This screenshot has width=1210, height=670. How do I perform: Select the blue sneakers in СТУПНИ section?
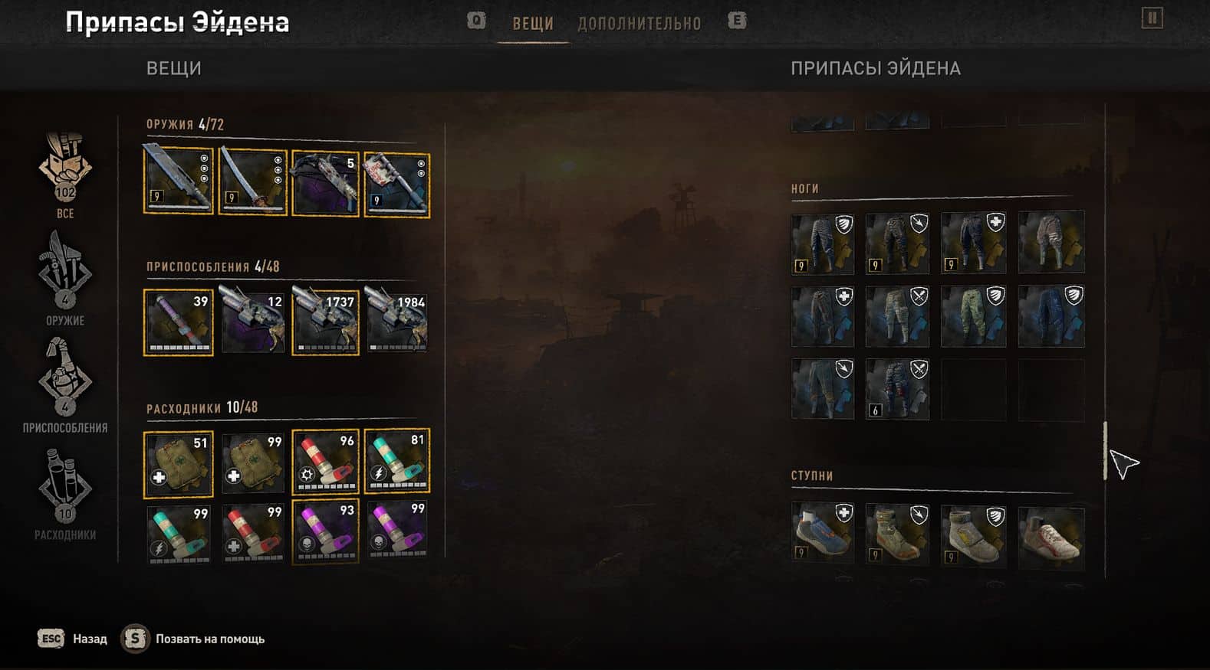pyautogui.click(x=822, y=534)
